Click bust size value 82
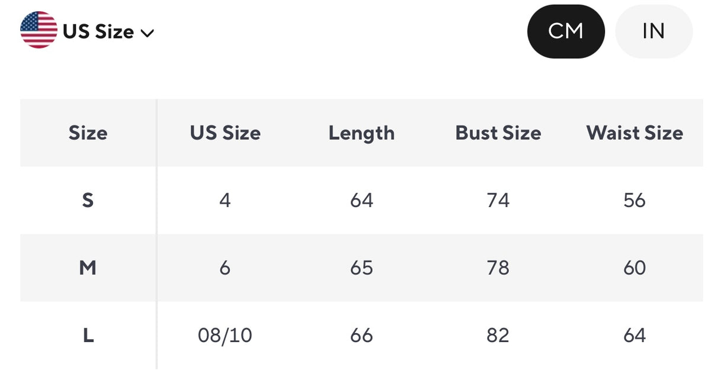 498,336
